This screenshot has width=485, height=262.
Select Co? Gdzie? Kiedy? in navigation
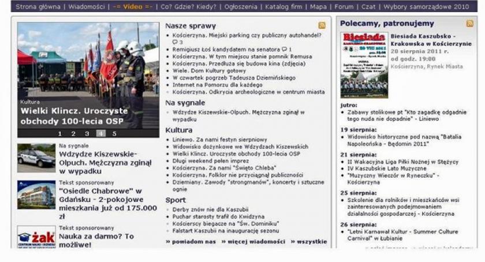(188, 6)
